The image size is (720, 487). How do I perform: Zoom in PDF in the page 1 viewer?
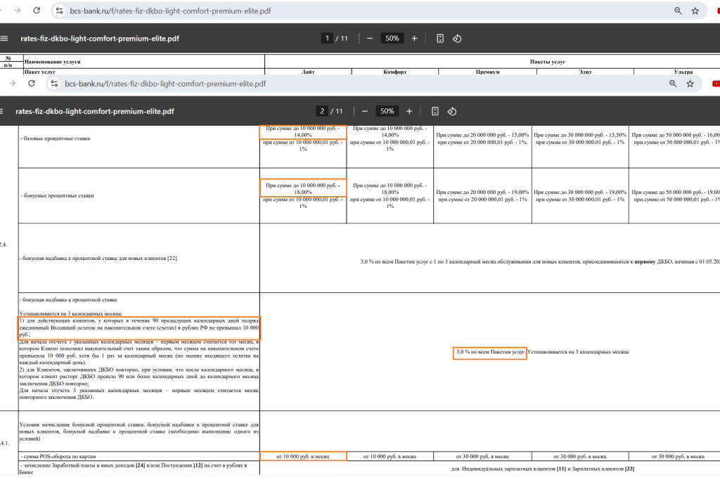tap(414, 39)
